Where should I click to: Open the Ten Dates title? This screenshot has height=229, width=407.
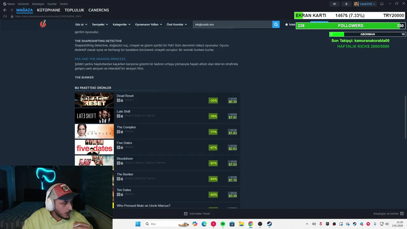pyautogui.click(x=124, y=190)
